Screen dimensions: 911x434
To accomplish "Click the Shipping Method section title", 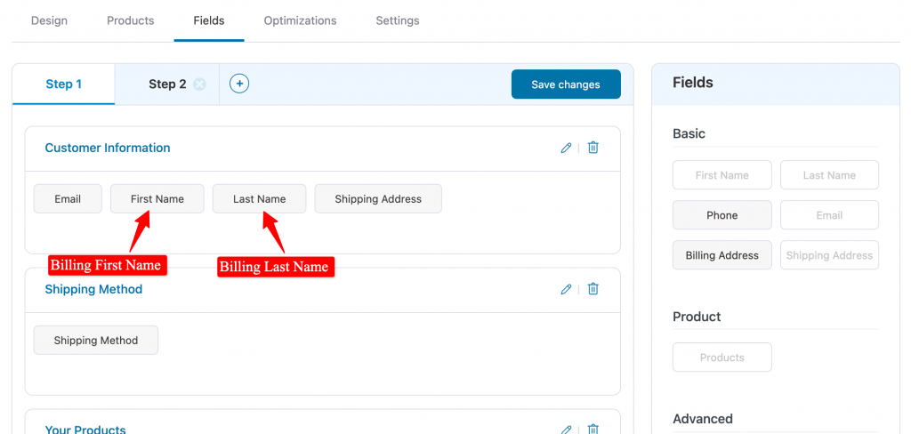I will [x=93, y=289].
